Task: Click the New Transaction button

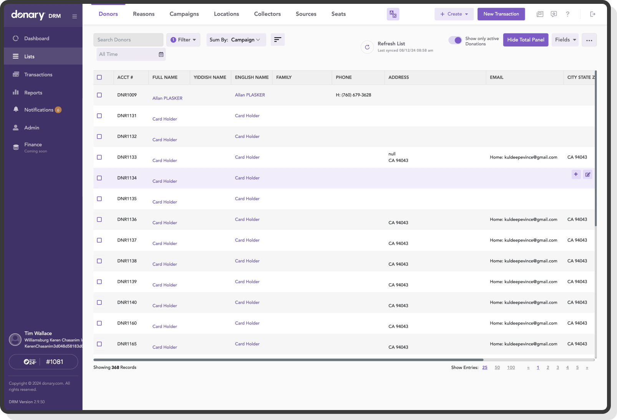Action: 501,14
